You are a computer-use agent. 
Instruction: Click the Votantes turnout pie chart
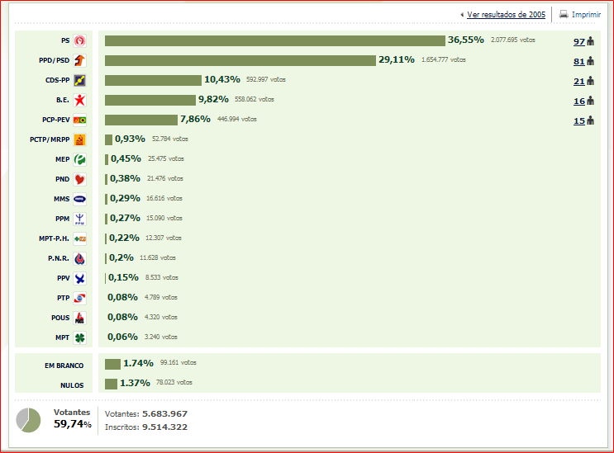[28, 420]
